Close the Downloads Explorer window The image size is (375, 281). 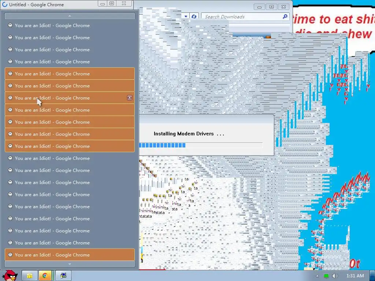click(x=284, y=7)
